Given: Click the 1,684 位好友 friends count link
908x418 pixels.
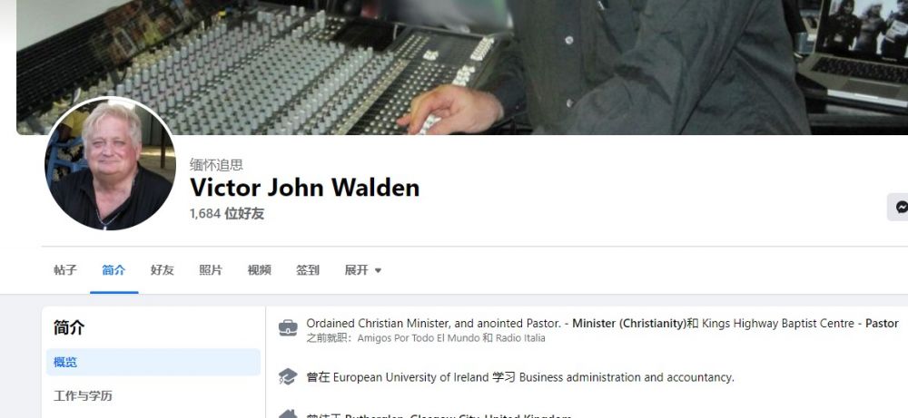Looking at the screenshot, I should (227, 214).
